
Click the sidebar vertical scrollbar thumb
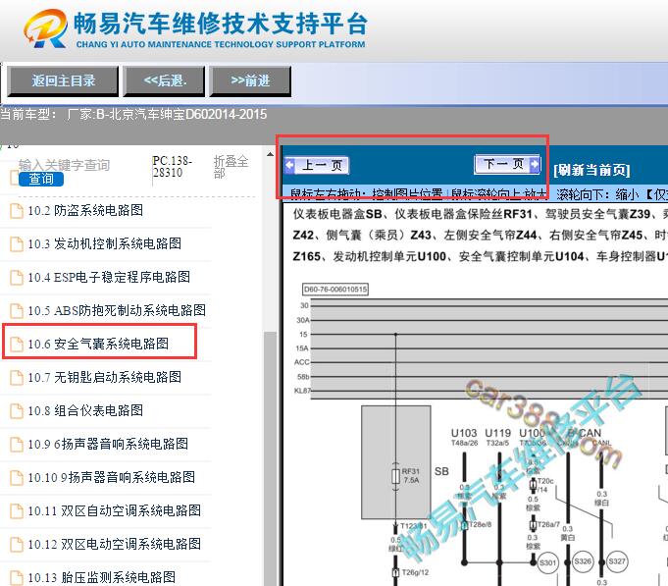pyautogui.click(x=270, y=458)
